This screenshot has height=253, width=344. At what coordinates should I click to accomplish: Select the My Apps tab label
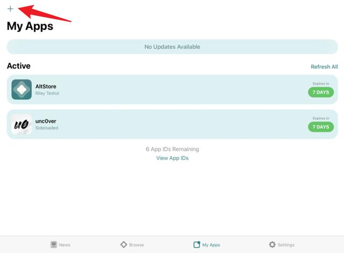211,245
